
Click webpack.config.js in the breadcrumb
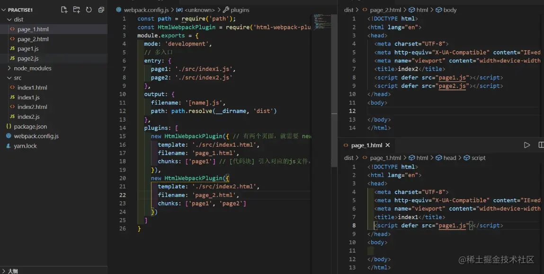[x=146, y=10]
